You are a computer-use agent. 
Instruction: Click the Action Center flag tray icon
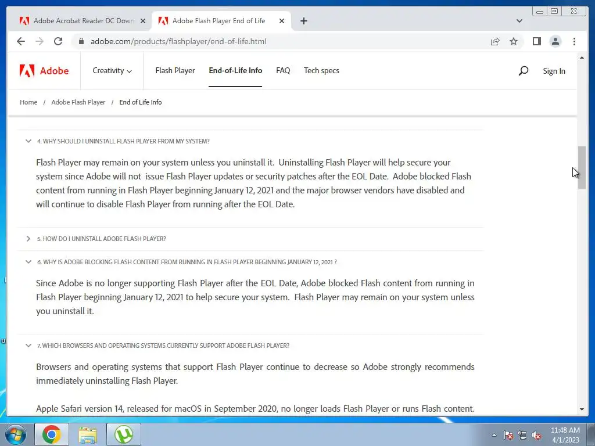[508, 435]
